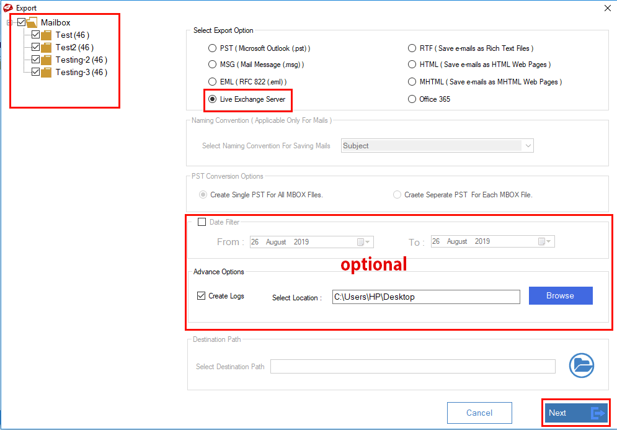Uncheck the Mailbox root checkbox
This screenshot has width=617, height=430.
[x=21, y=22]
